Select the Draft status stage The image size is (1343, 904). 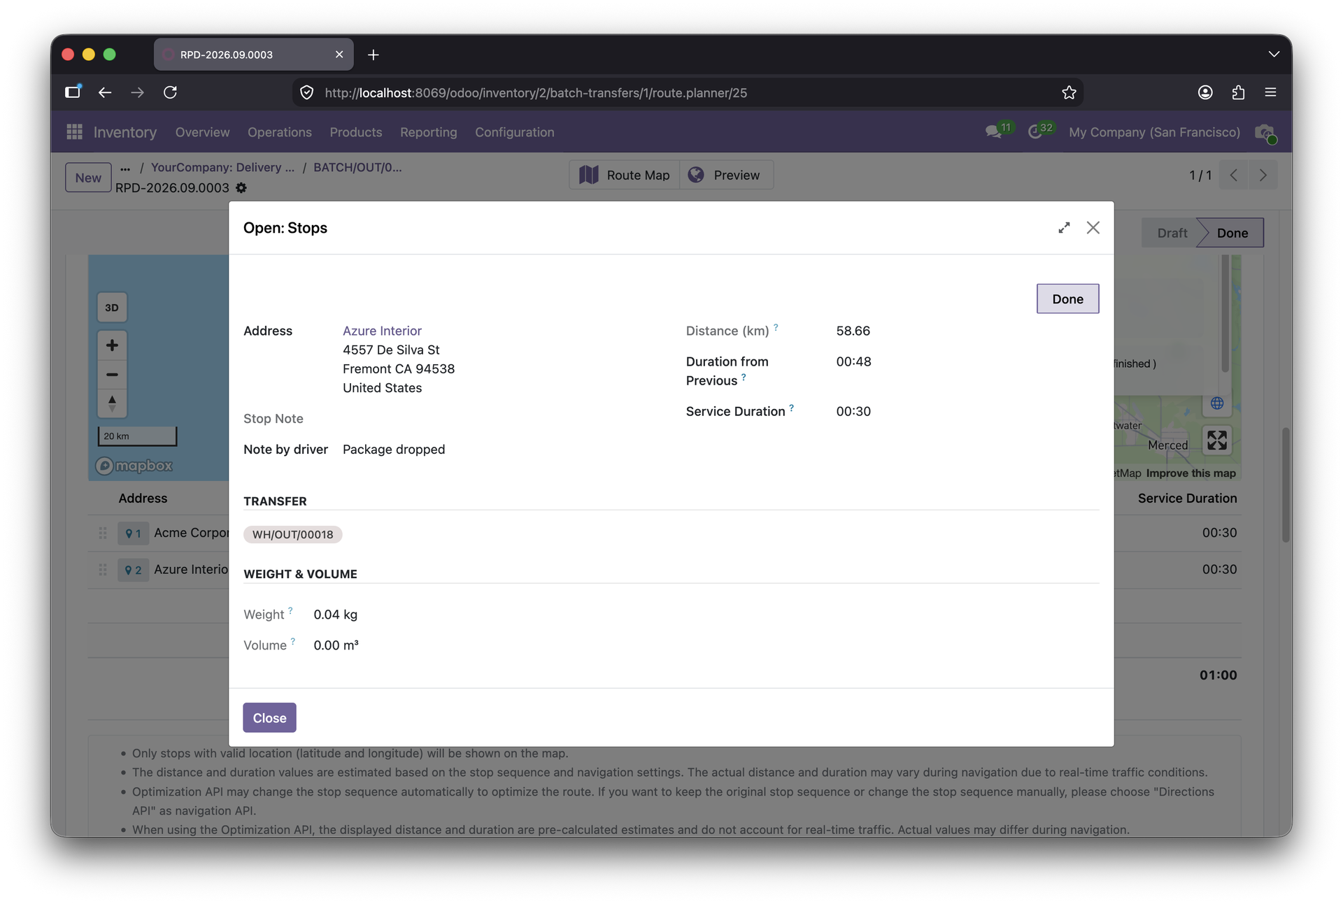[x=1172, y=234]
